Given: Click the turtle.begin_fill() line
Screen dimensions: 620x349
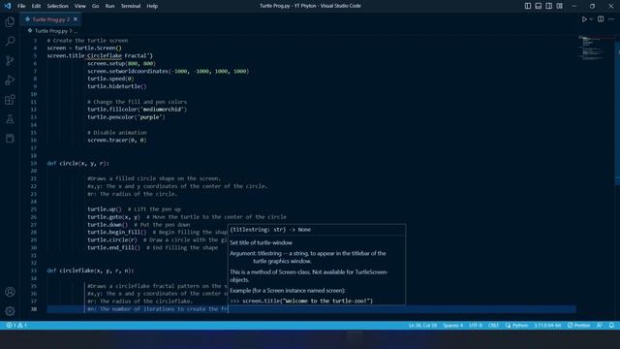Looking at the screenshot, I should 117,233.
